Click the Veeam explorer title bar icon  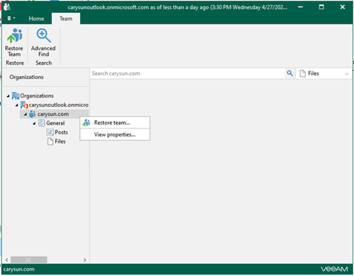pos(7,7)
